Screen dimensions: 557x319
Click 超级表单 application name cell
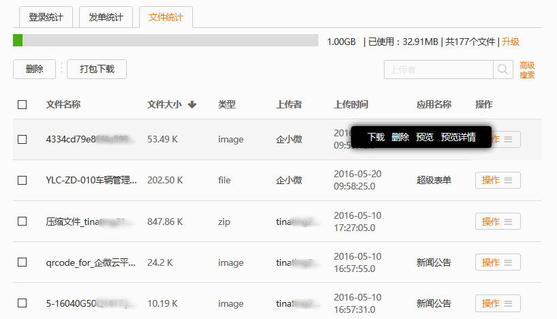[434, 180]
